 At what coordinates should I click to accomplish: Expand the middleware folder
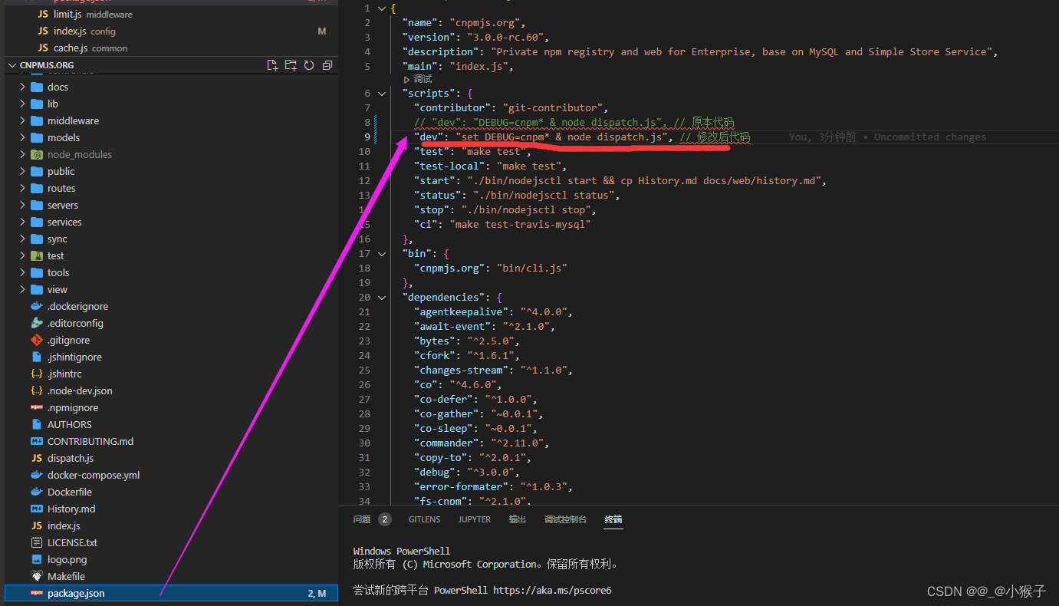click(23, 120)
